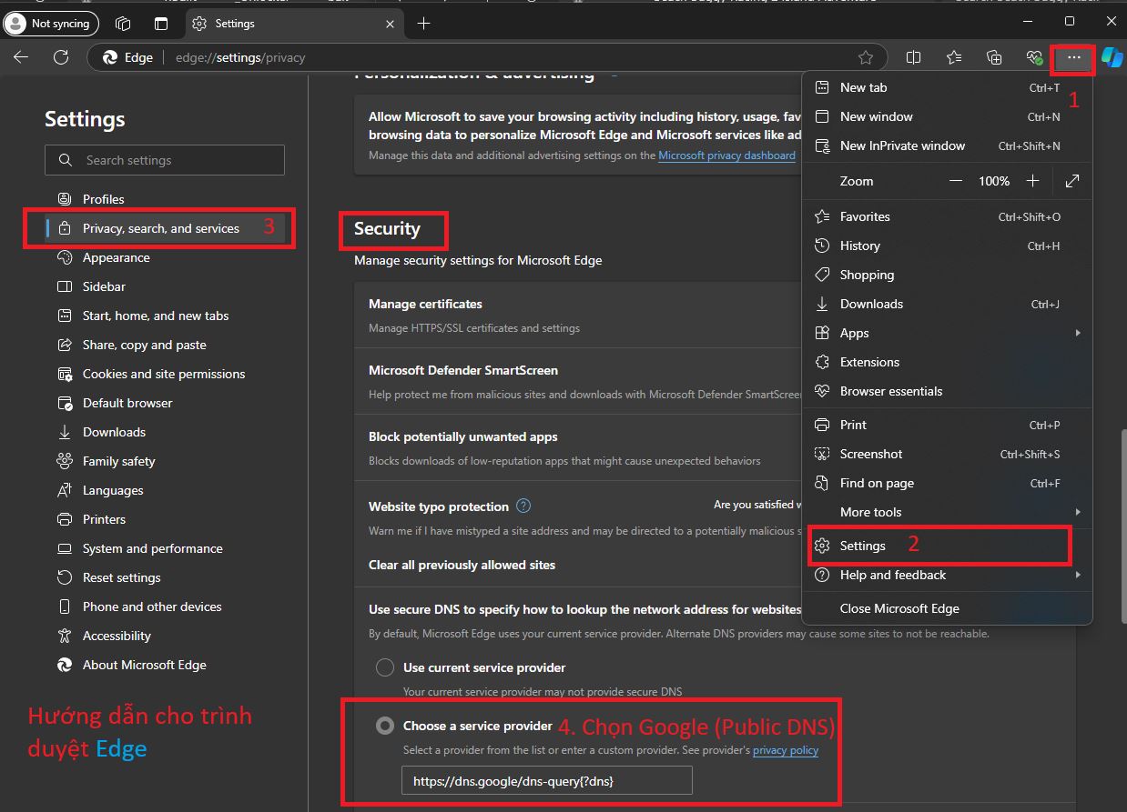
Task: Click the Copilot icon in the toolbar
Action: tap(1112, 57)
